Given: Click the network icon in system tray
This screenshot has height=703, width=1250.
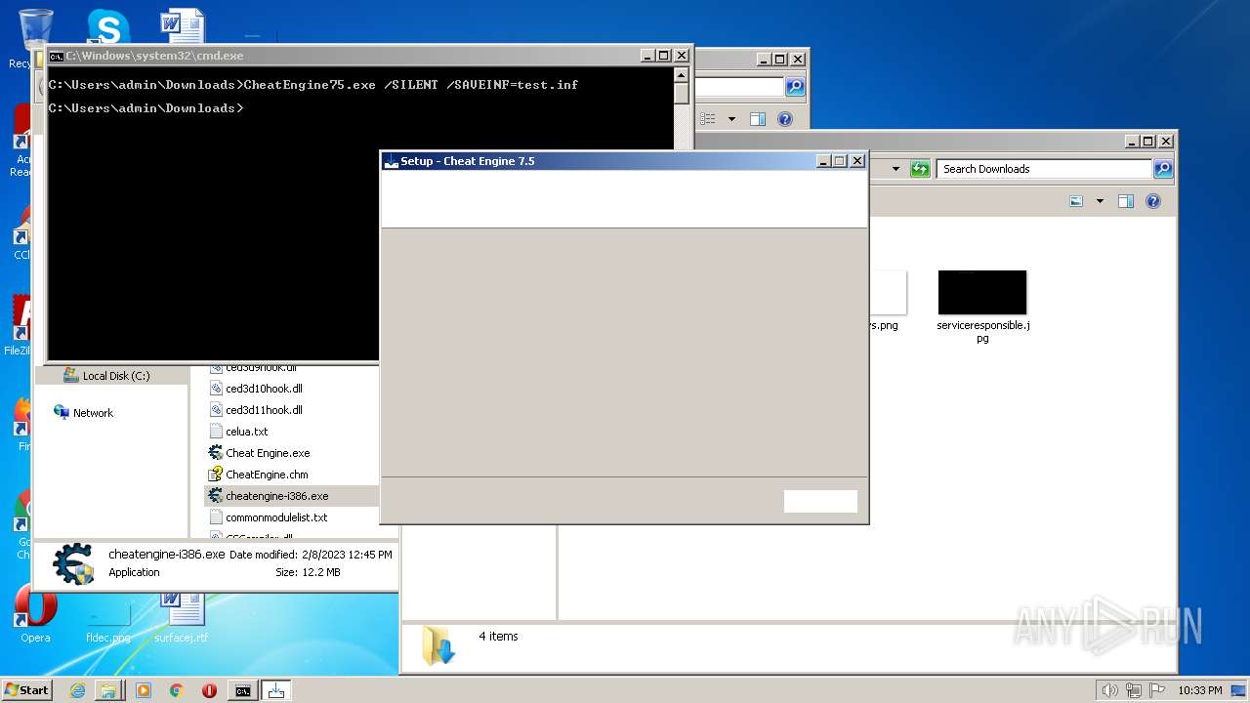Looking at the screenshot, I should click(1134, 690).
